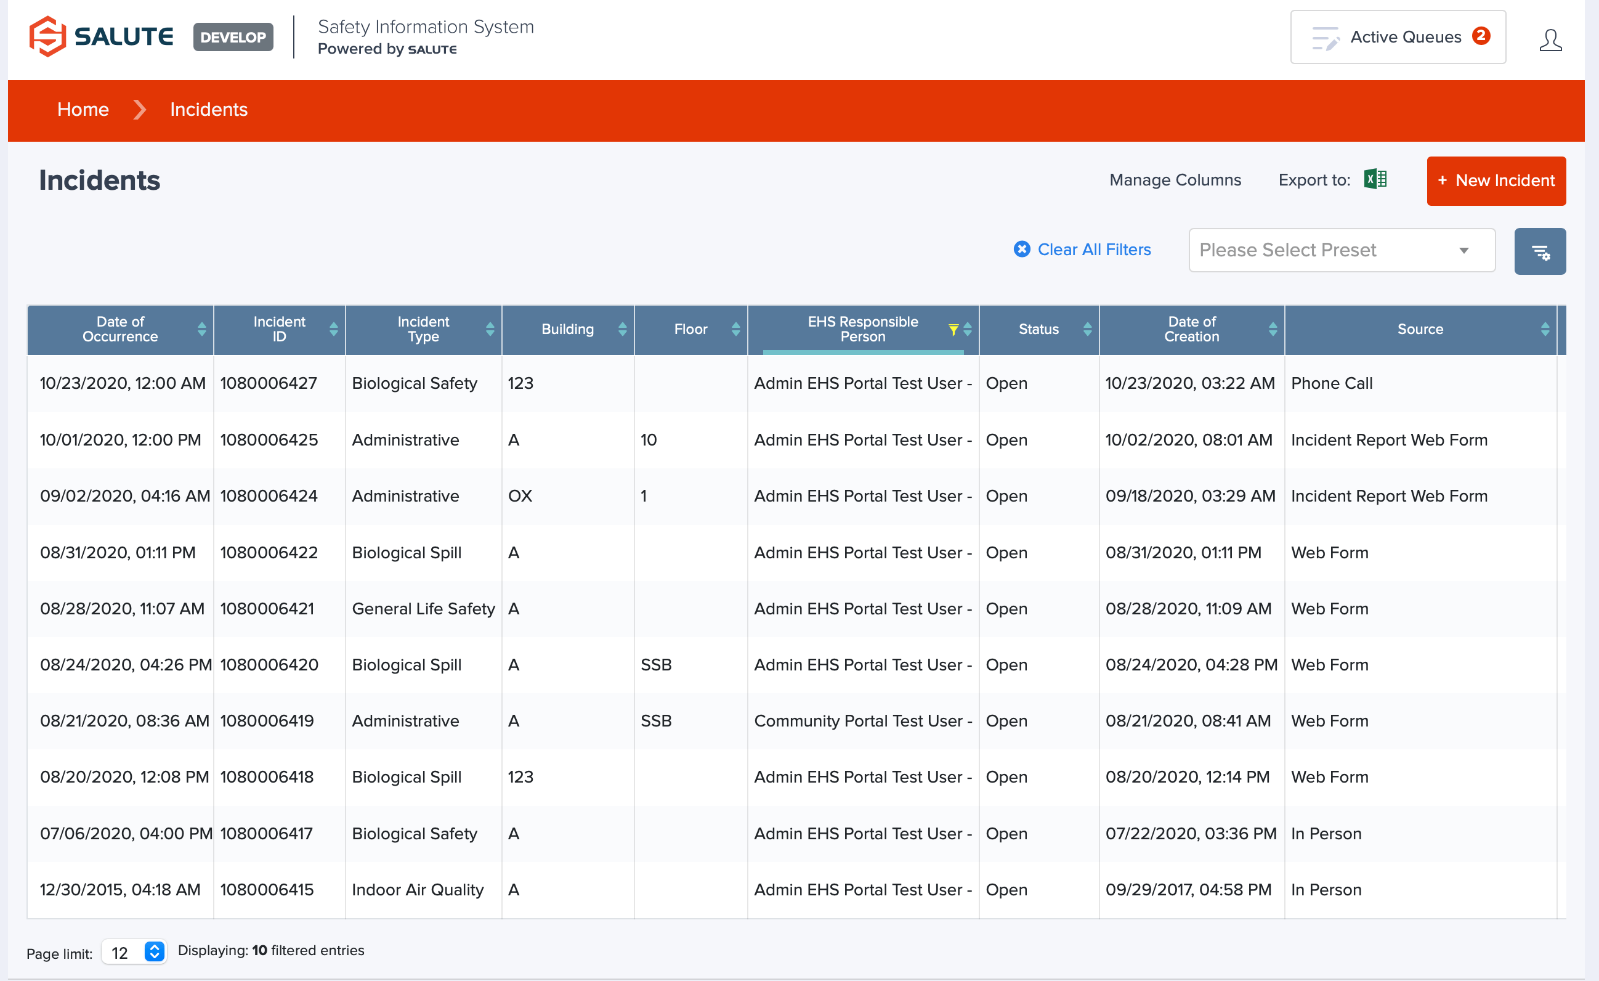Change the page limit stepper

[155, 951]
